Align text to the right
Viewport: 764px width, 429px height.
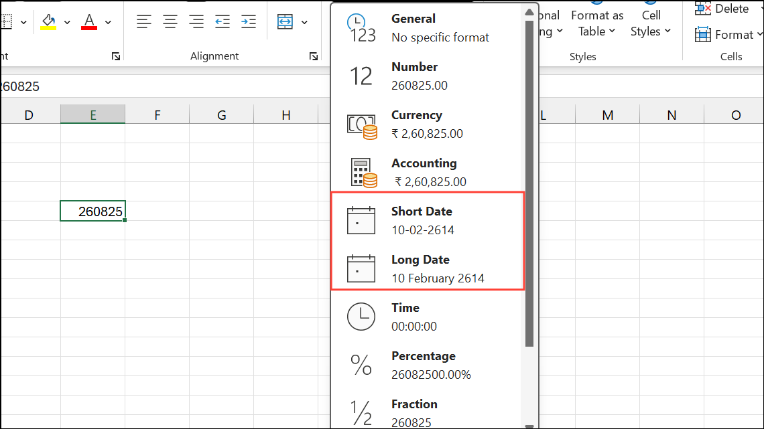pyautogui.click(x=196, y=21)
